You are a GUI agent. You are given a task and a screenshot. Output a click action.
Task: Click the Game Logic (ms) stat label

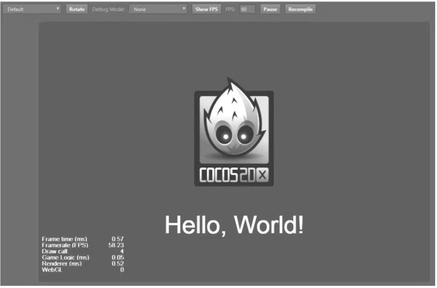tap(65, 257)
